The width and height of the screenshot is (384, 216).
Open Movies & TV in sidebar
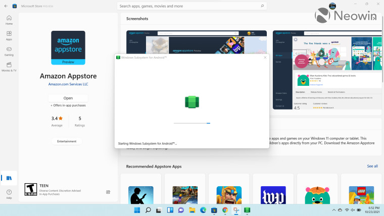pos(9,67)
